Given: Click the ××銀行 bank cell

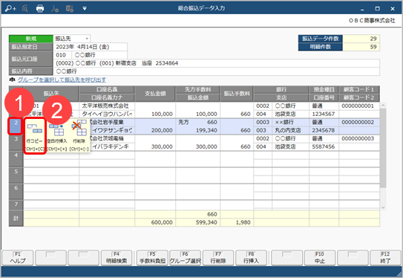Looking at the screenshot, I should click(290, 122).
